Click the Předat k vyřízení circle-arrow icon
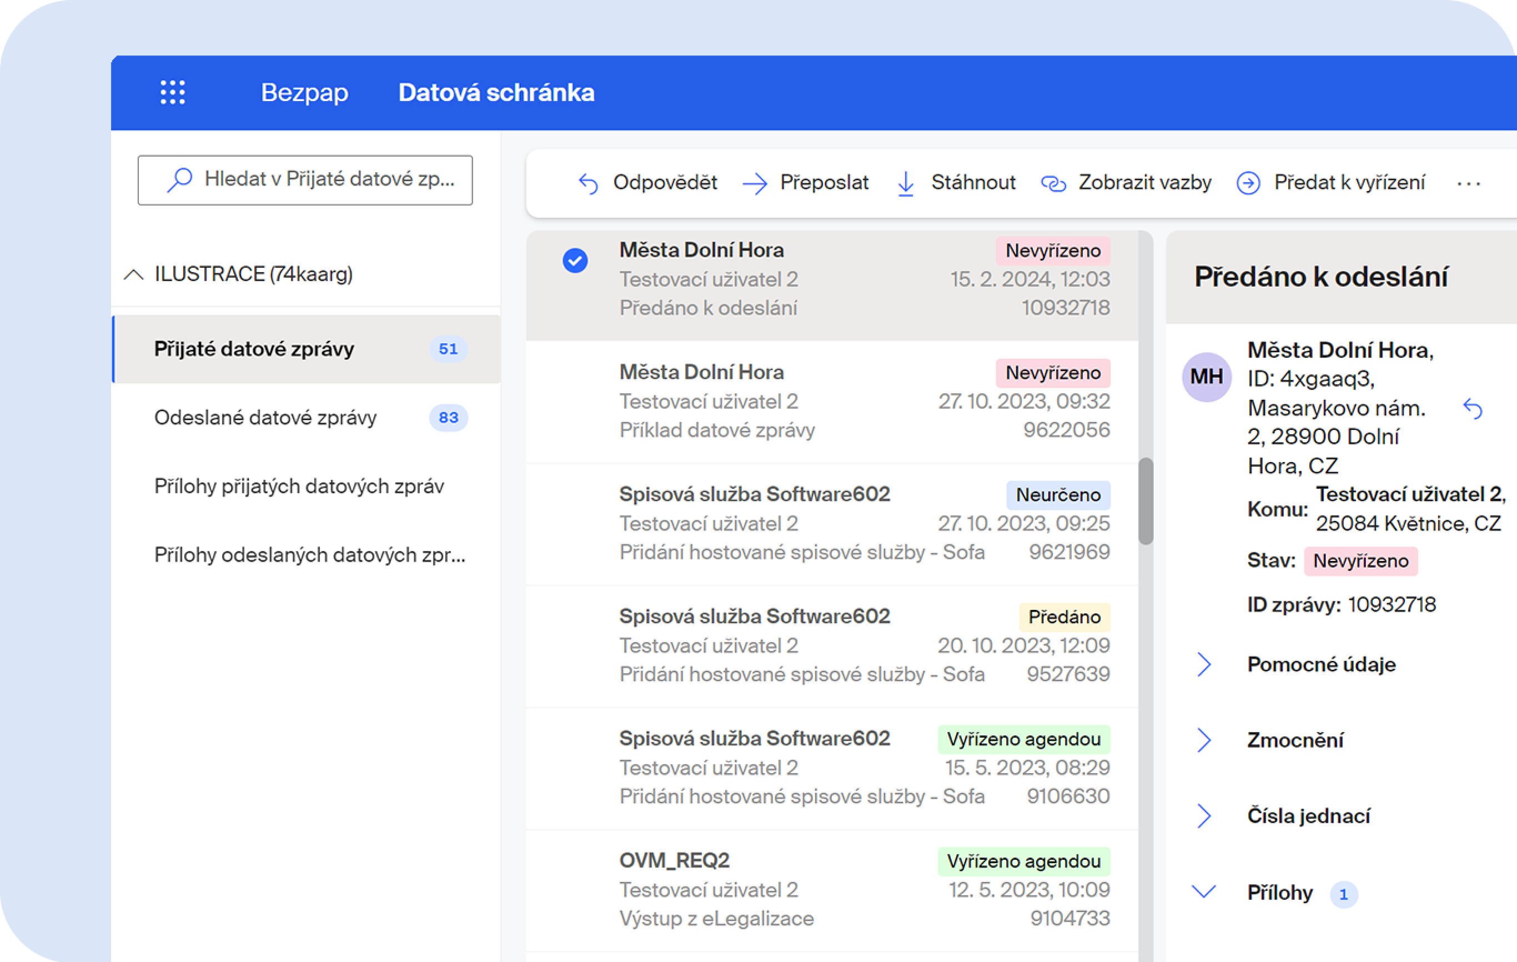The image size is (1517, 962). [x=1248, y=183]
